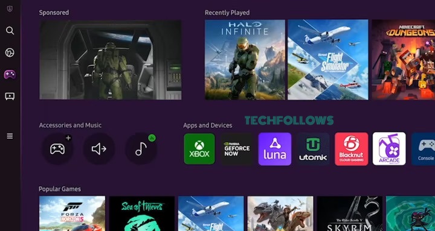Click the Recently Played heading

[x=227, y=13]
